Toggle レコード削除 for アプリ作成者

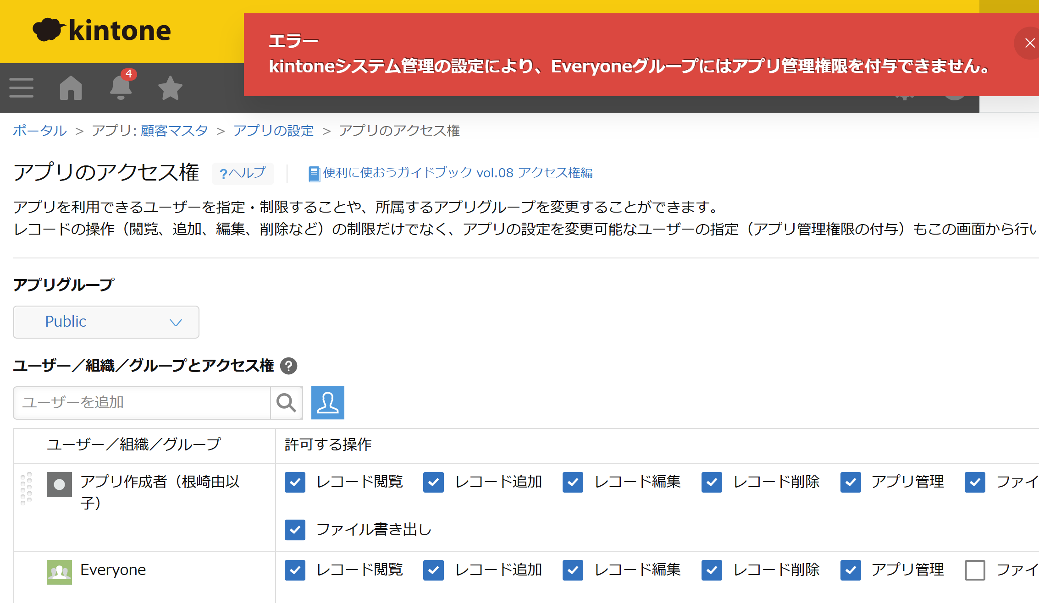[712, 482]
